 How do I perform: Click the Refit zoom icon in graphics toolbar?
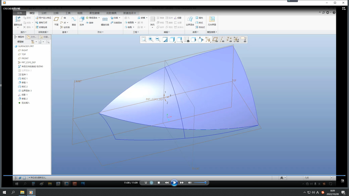[144, 40]
